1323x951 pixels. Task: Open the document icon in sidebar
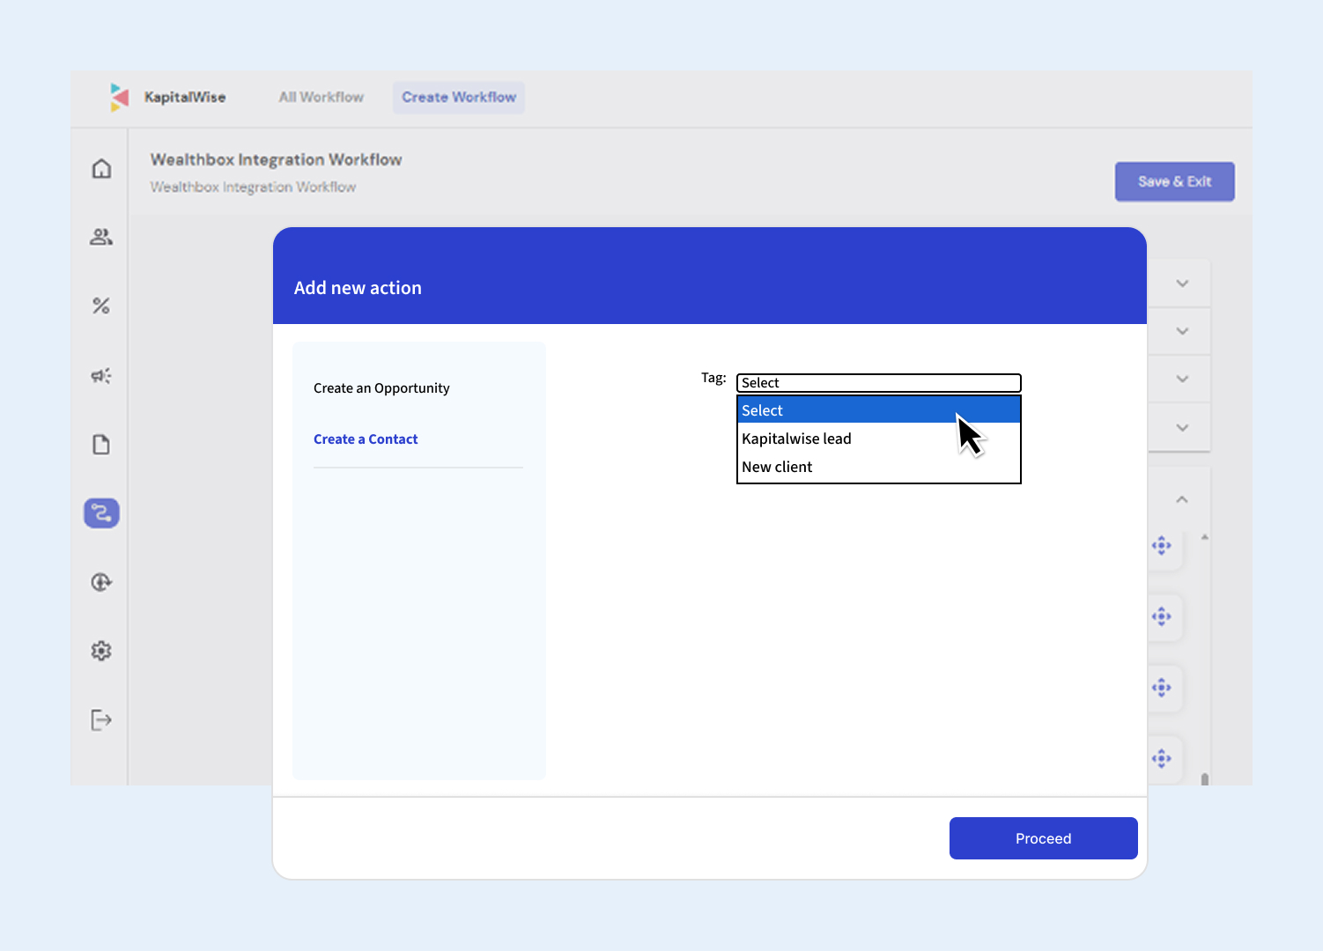pyautogui.click(x=101, y=445)
